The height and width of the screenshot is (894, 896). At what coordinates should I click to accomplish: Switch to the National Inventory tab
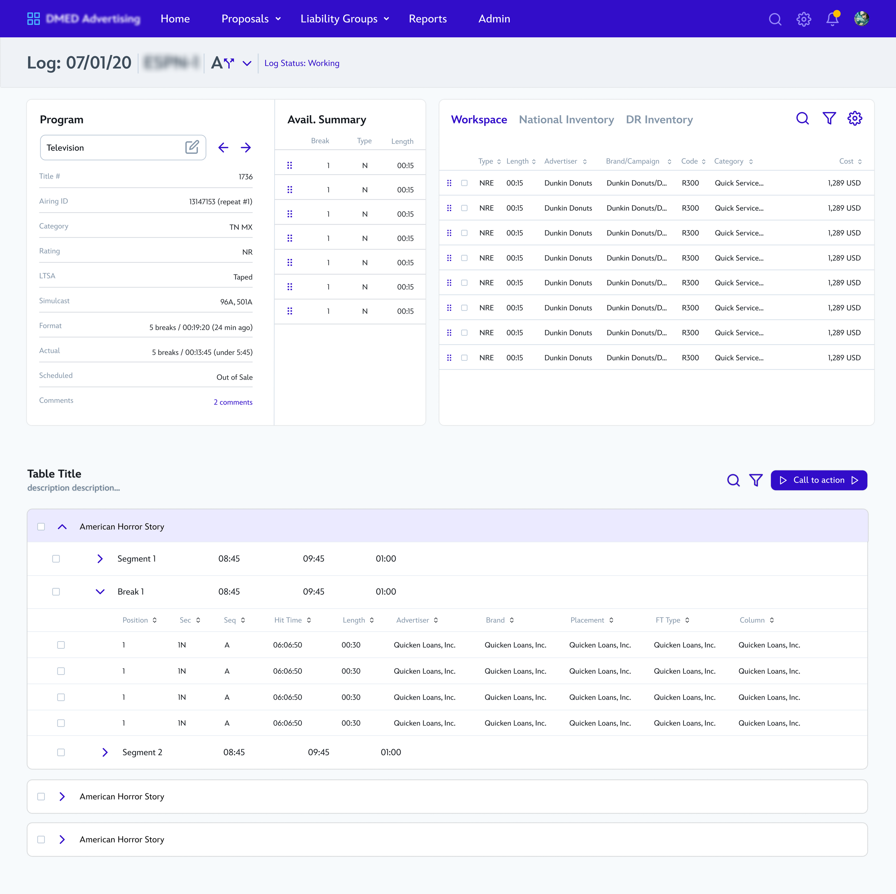point(566,120)
